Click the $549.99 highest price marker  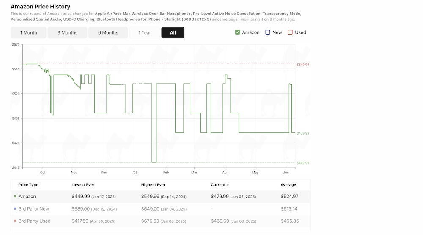pyautogui.click(x=303, y=65)
